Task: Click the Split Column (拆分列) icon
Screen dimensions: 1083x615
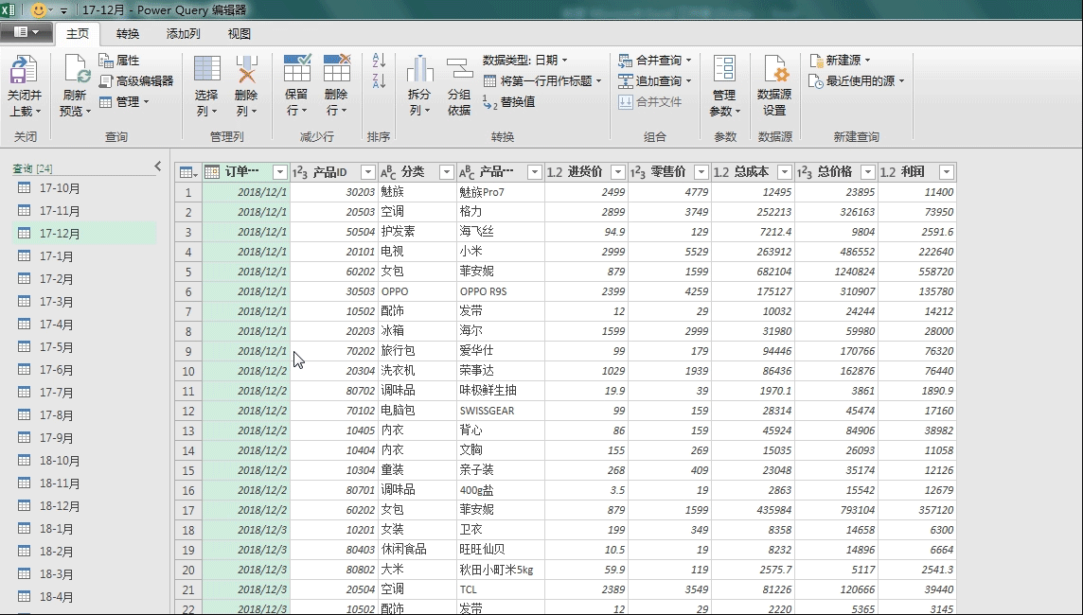Action: coord(419,69)
